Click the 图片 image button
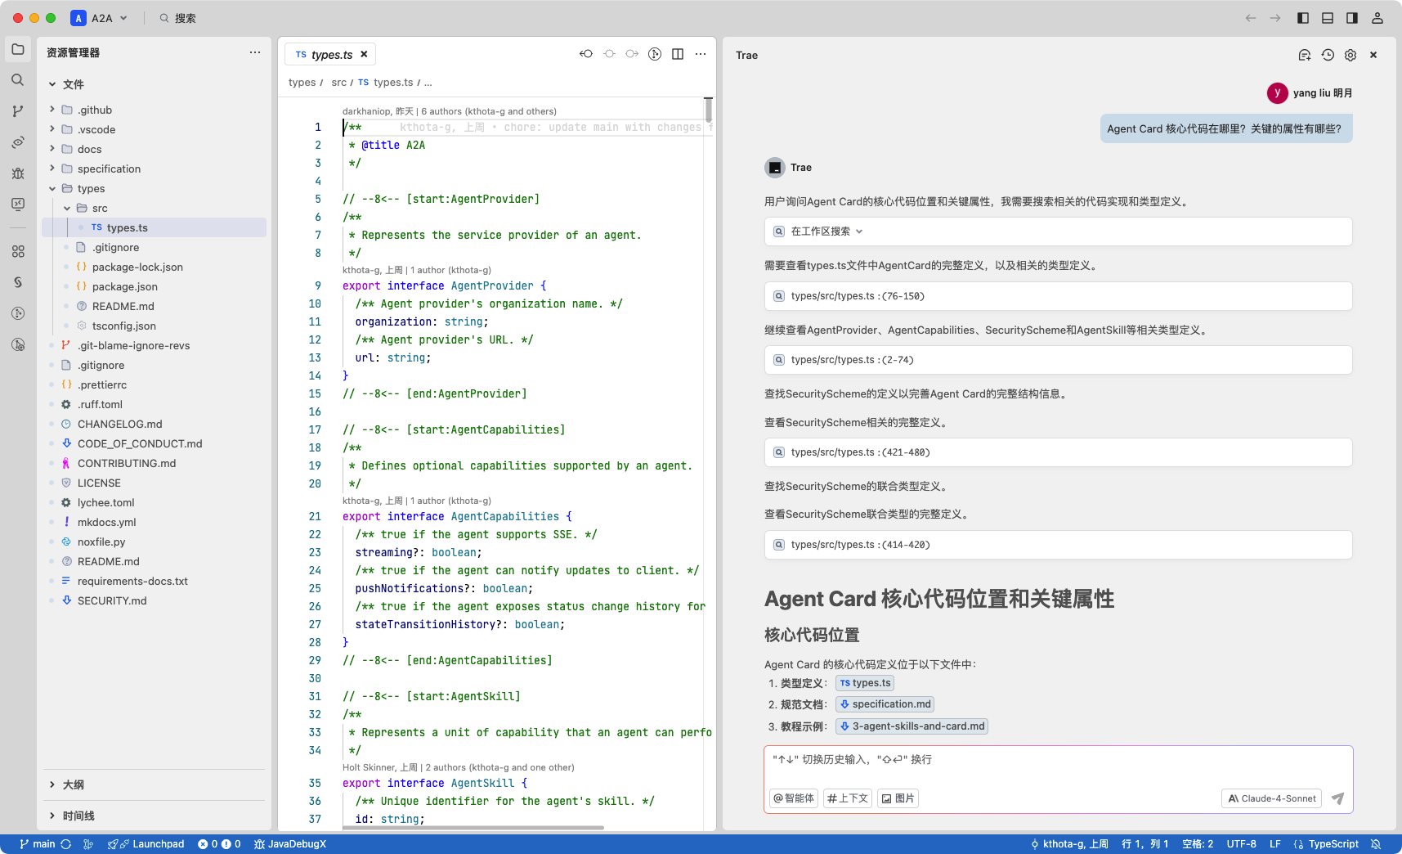Screen dimensions: 1402x854 click(898, 798)
